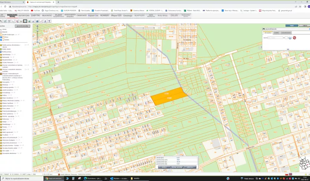Toggle the Działki Ewidencyjne layer checkbox

[x=1, y=34]
